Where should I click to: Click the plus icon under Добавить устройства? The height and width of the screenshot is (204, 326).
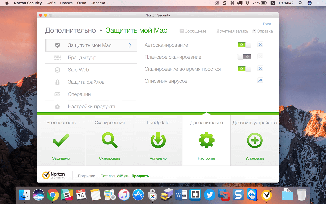pyautogui.click(x=255, y=140)
